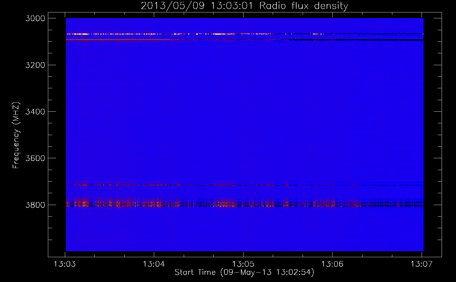Click the 13:03 time axis label
The height and width of the screenshot is (282, 456).
65,264
